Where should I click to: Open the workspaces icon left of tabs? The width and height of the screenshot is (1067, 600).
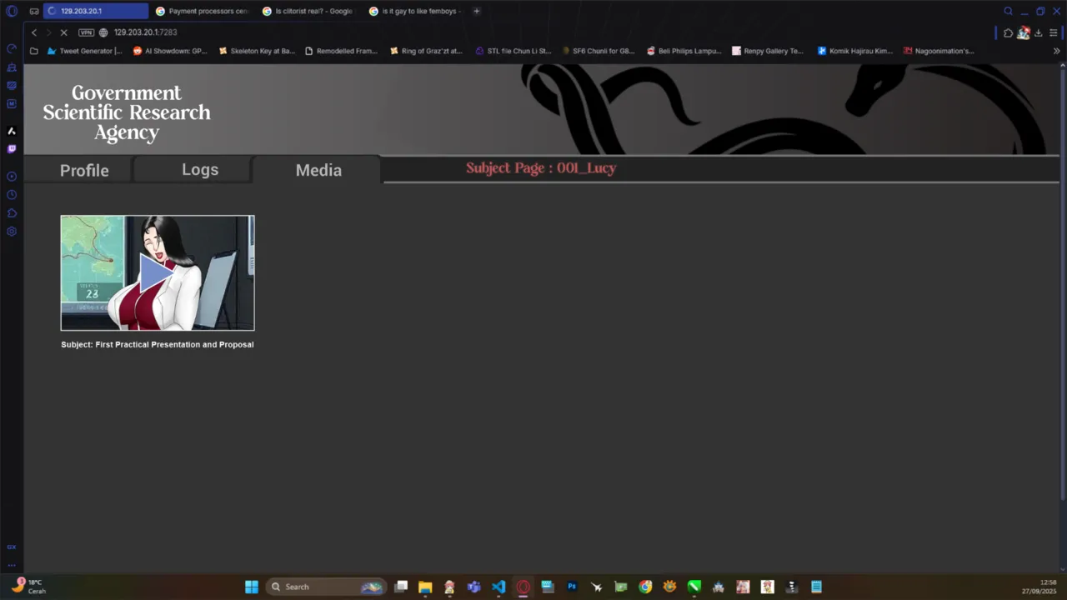pos(34,11)
